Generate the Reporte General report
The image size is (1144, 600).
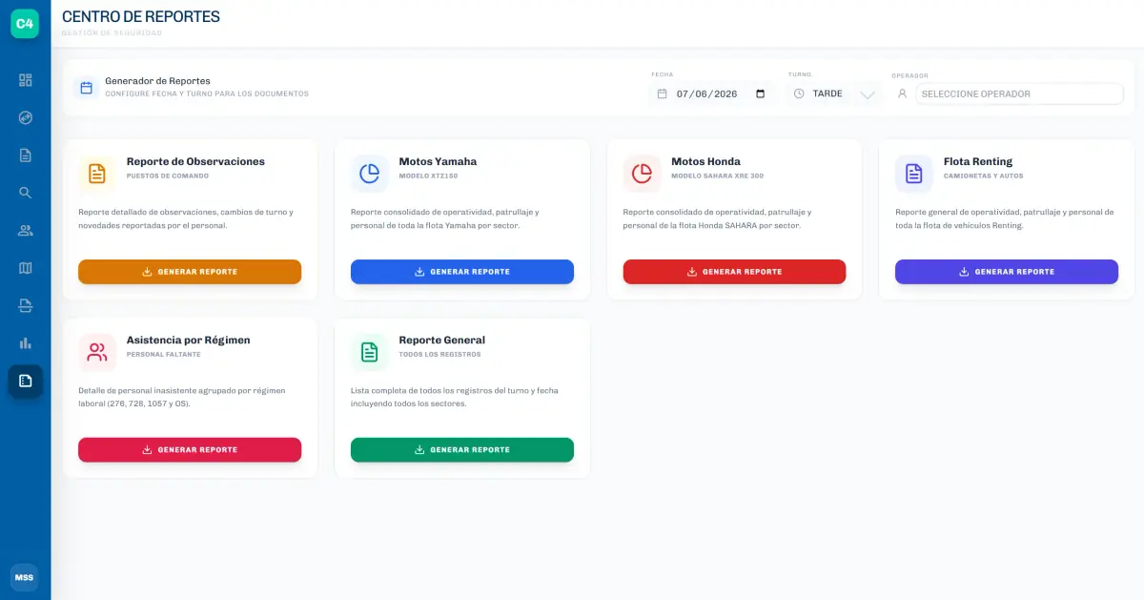pos(462,449)
